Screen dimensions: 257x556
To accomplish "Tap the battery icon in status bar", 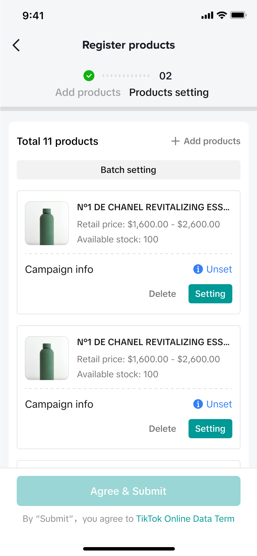I will tap(238, 15).
